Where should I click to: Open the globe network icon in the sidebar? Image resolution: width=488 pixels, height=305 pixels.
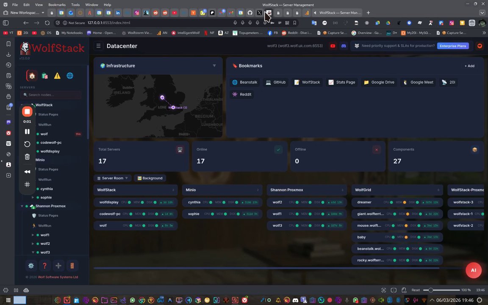tap(70, 76)
